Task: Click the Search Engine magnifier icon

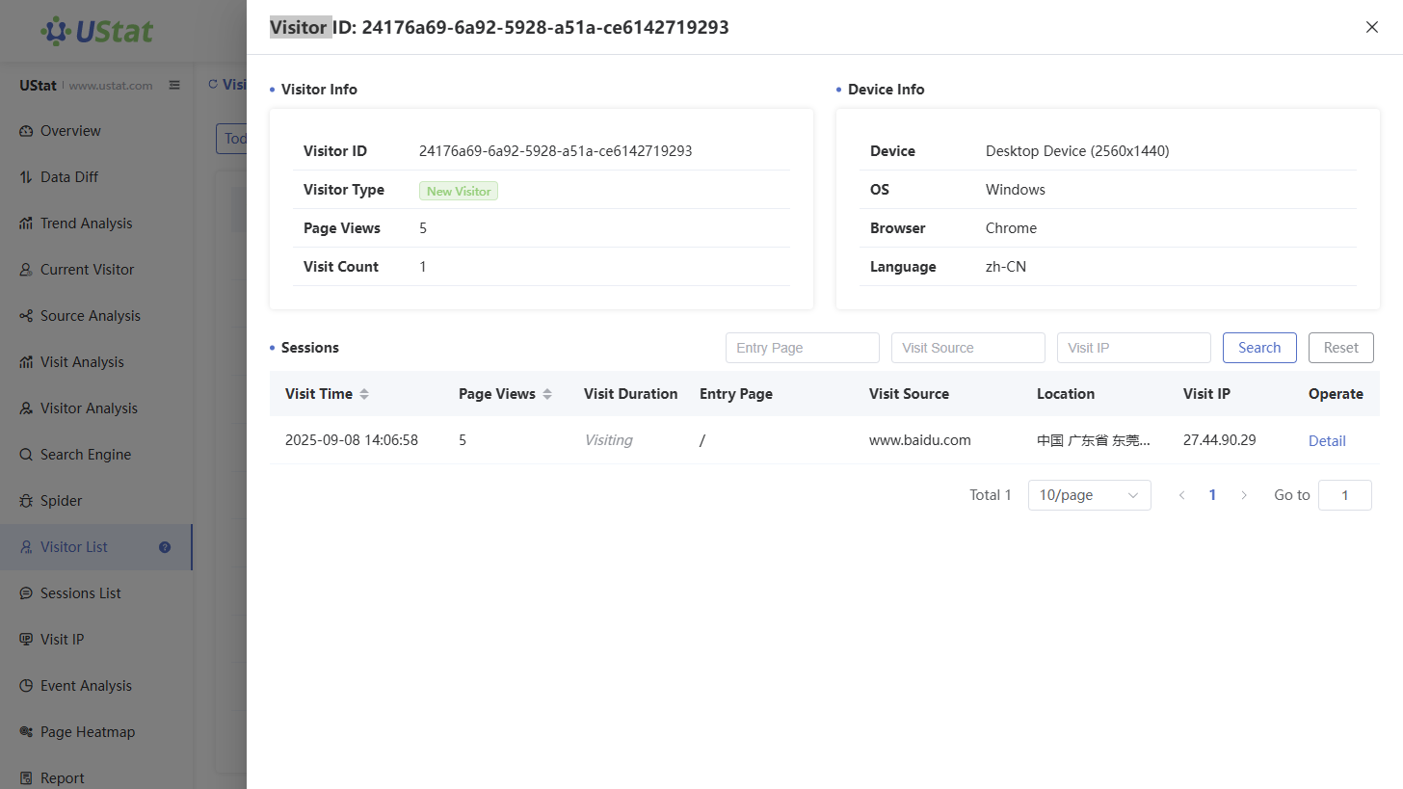Action: tap(26, 455)
